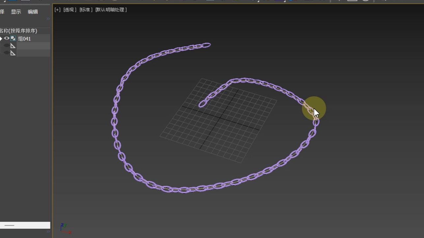Click triangle helper icon in second row

pyautogui.click(x=13, y=46)
